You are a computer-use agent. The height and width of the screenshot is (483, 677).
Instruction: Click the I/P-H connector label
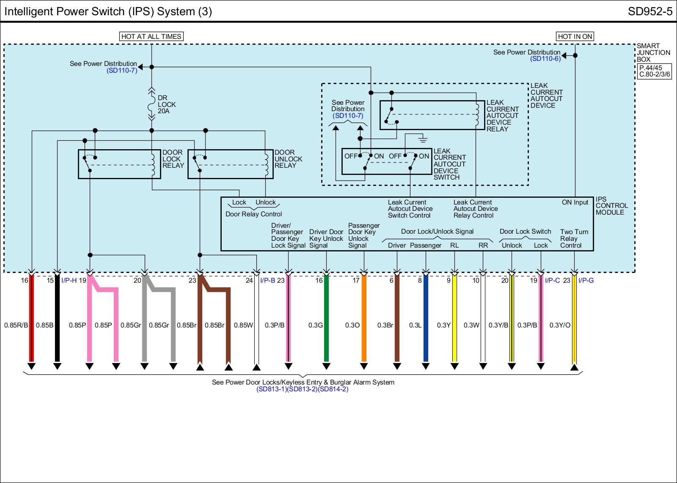[69, 280]
